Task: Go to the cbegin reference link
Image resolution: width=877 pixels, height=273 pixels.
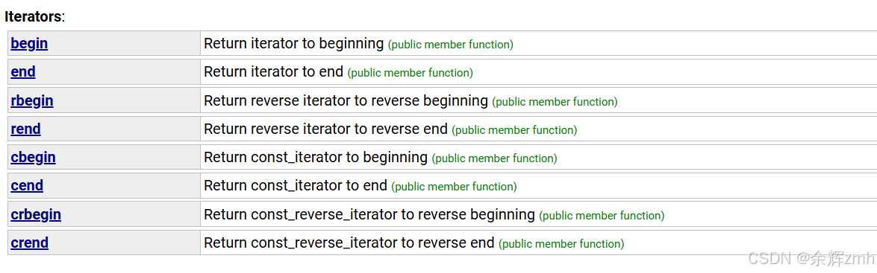Action: pos(33,158)
